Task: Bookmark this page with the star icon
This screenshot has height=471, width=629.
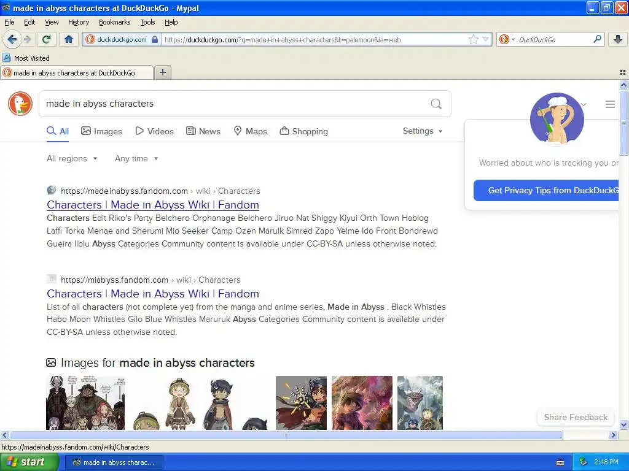Action: click(474, 39)
